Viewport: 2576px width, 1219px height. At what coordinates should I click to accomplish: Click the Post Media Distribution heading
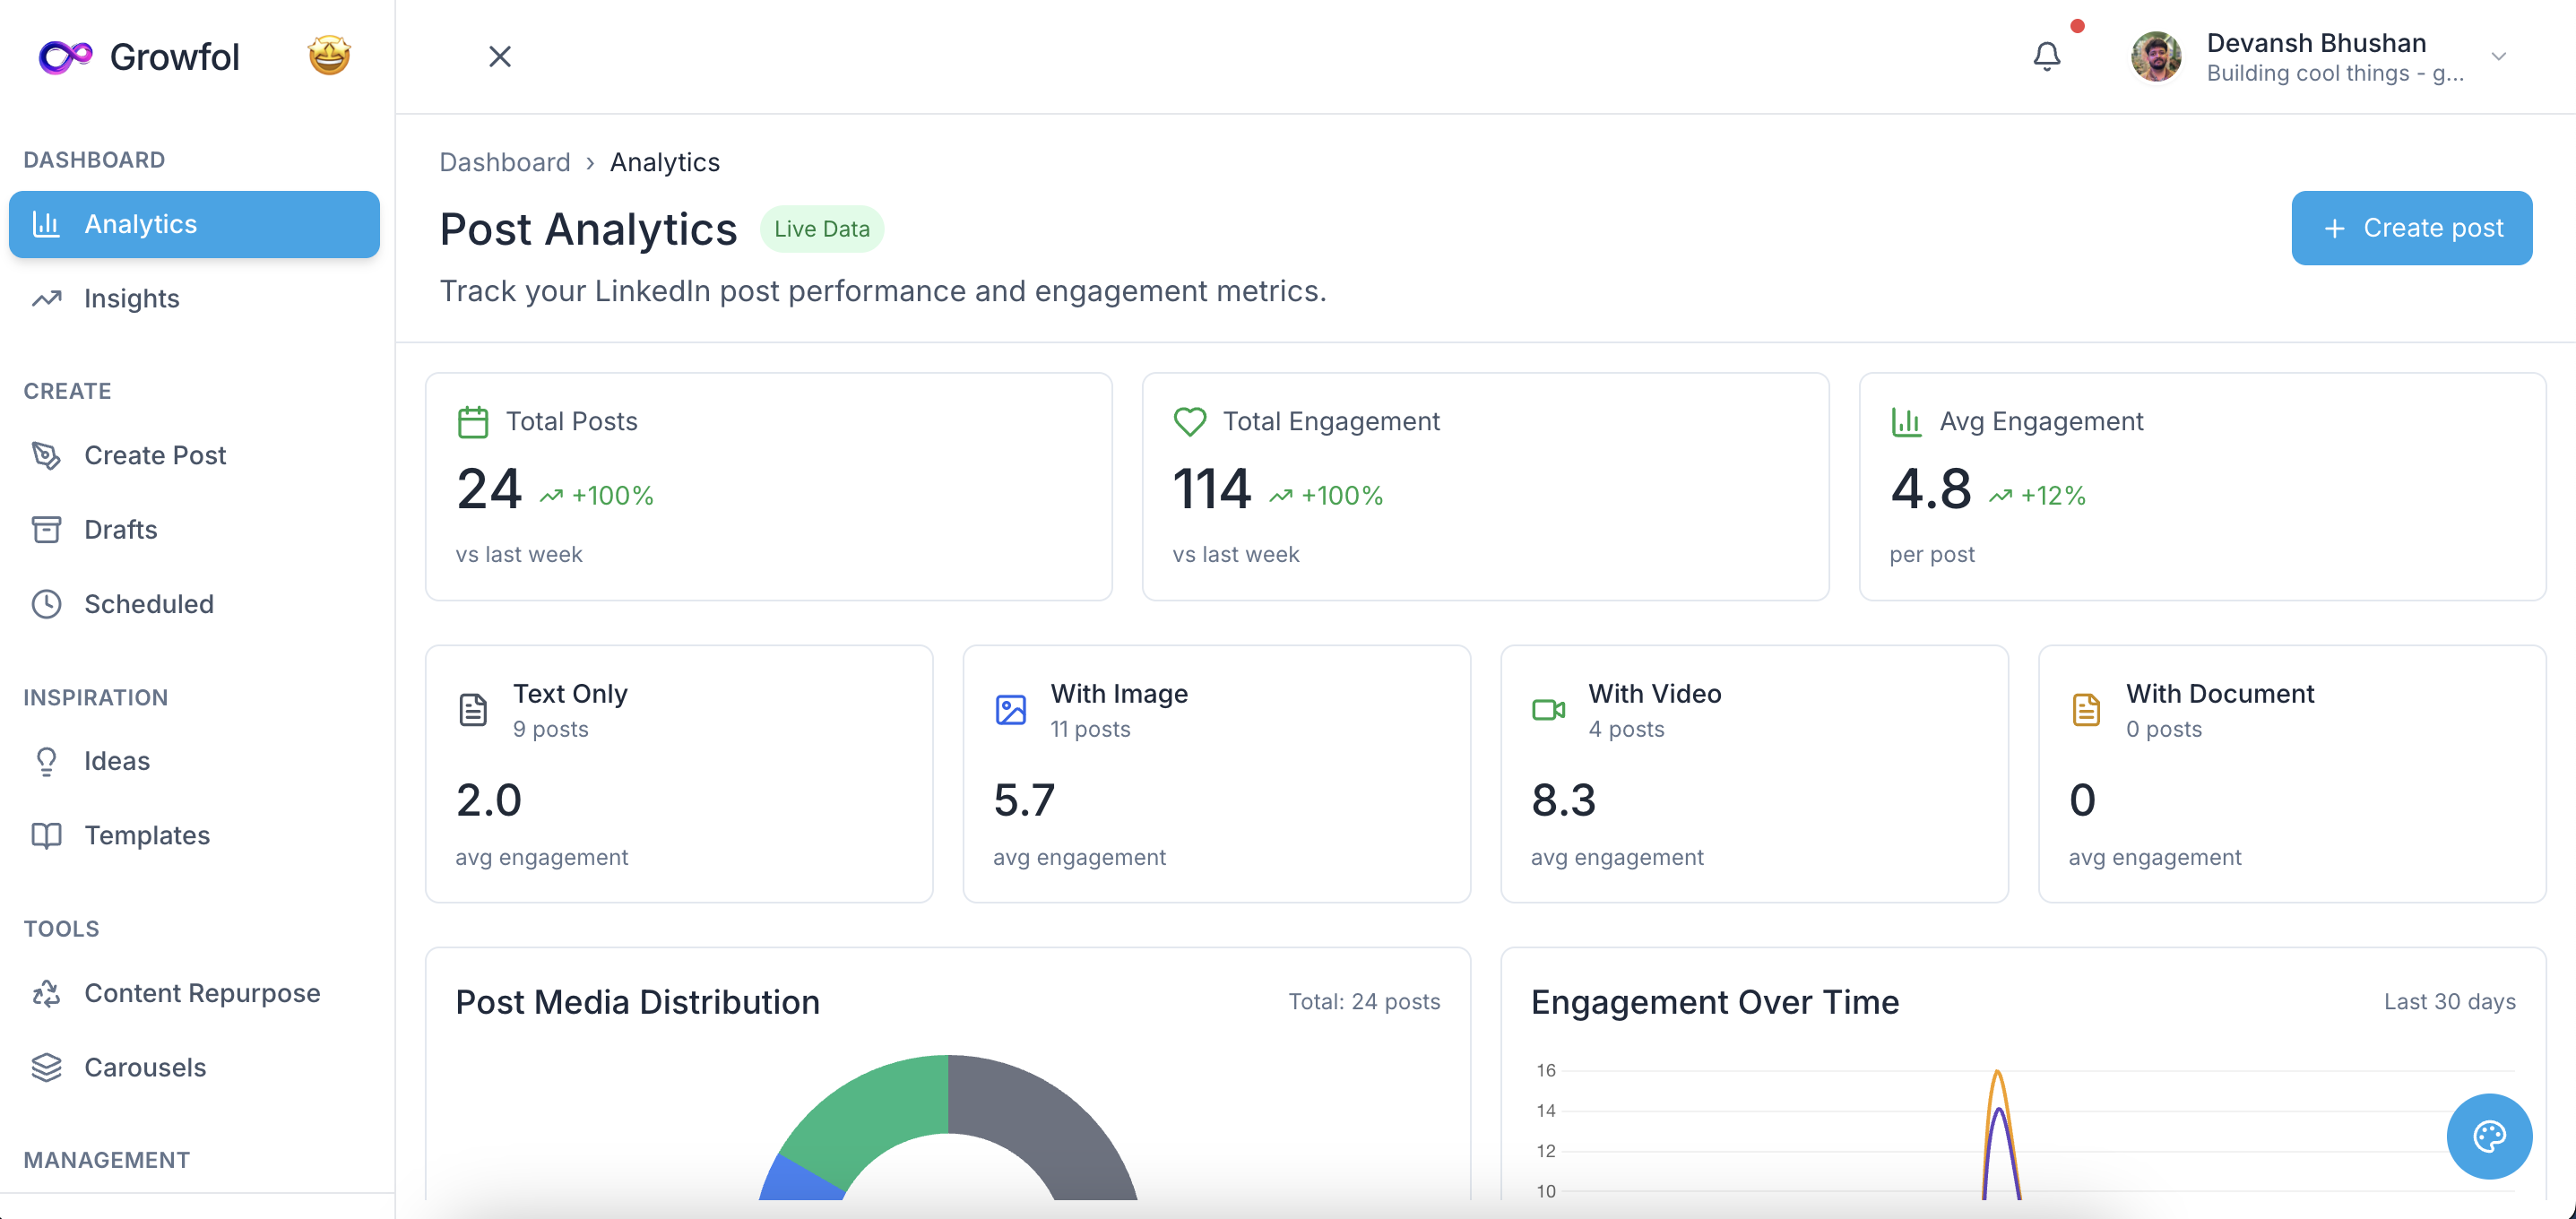[638, 1002]
